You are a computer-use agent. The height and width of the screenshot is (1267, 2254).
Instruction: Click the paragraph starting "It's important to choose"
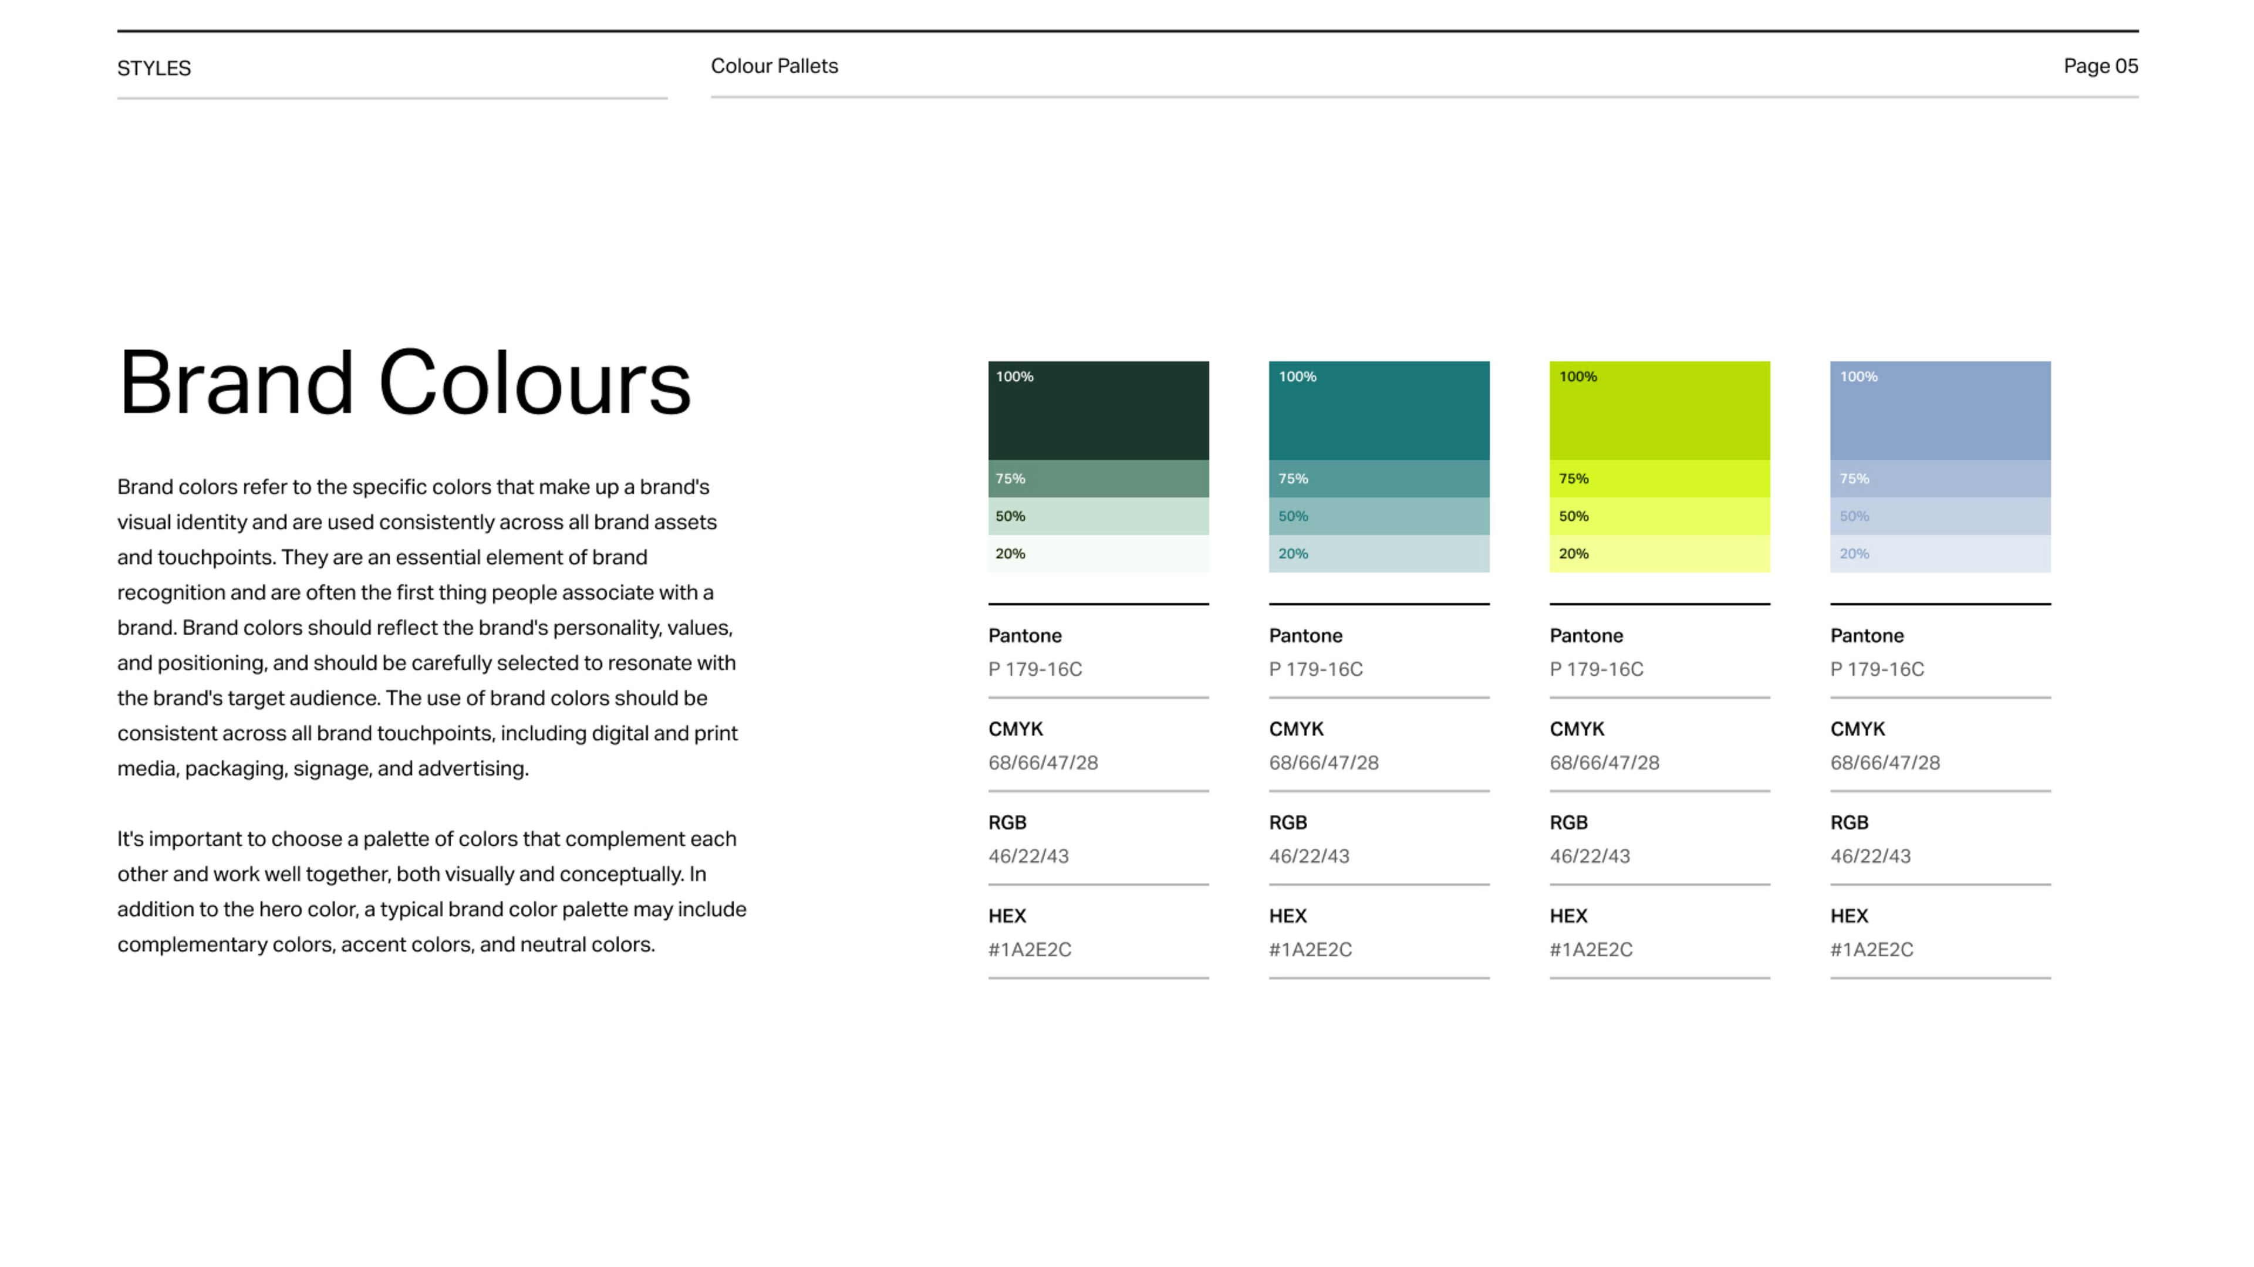(431, 891)
